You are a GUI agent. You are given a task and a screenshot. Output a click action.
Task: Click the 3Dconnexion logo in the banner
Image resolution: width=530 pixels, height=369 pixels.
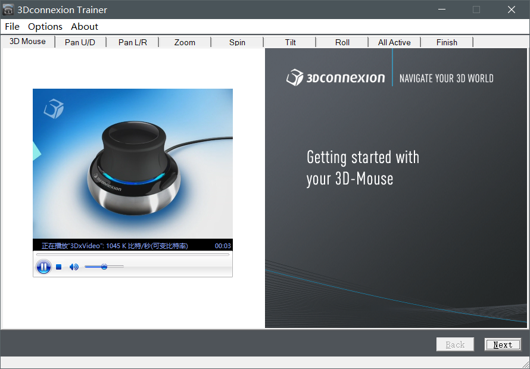[x=335, y=78]
